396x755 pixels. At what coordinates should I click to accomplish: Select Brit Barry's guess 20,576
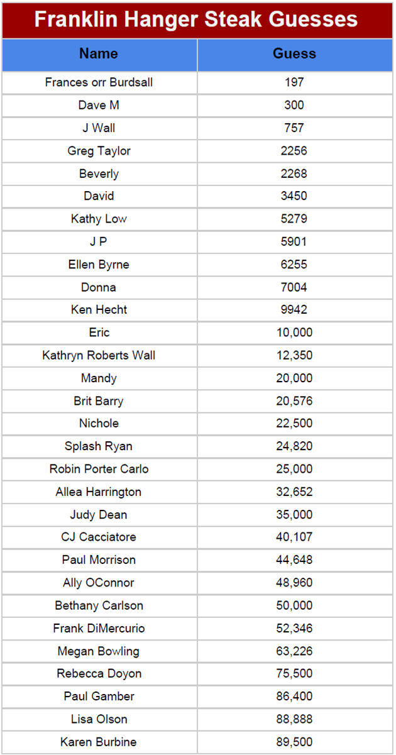(294, 401)
